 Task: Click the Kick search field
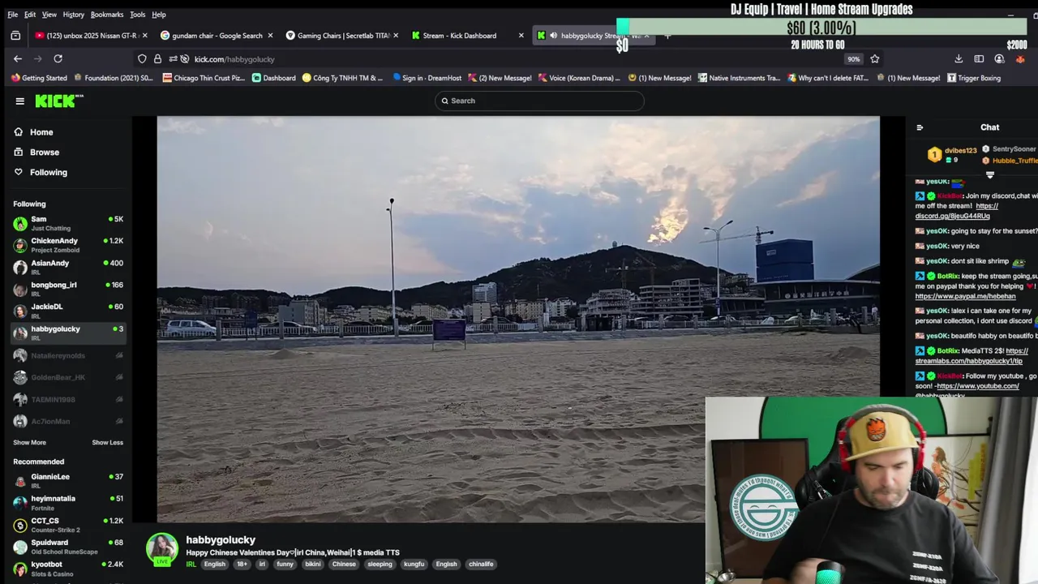[x=539, y=101]
